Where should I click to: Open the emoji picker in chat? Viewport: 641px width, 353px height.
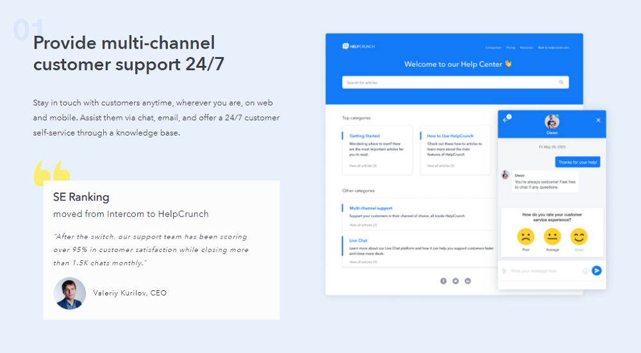tap(585, 271)
